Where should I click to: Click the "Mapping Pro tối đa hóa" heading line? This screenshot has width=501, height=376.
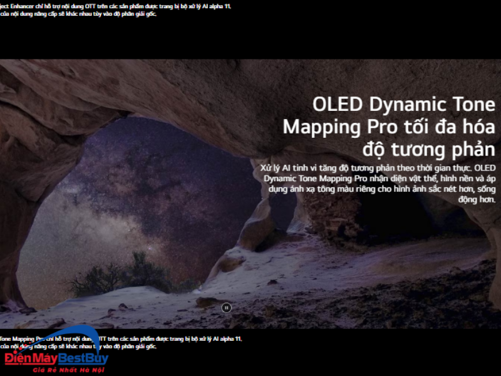pos(388,127)
